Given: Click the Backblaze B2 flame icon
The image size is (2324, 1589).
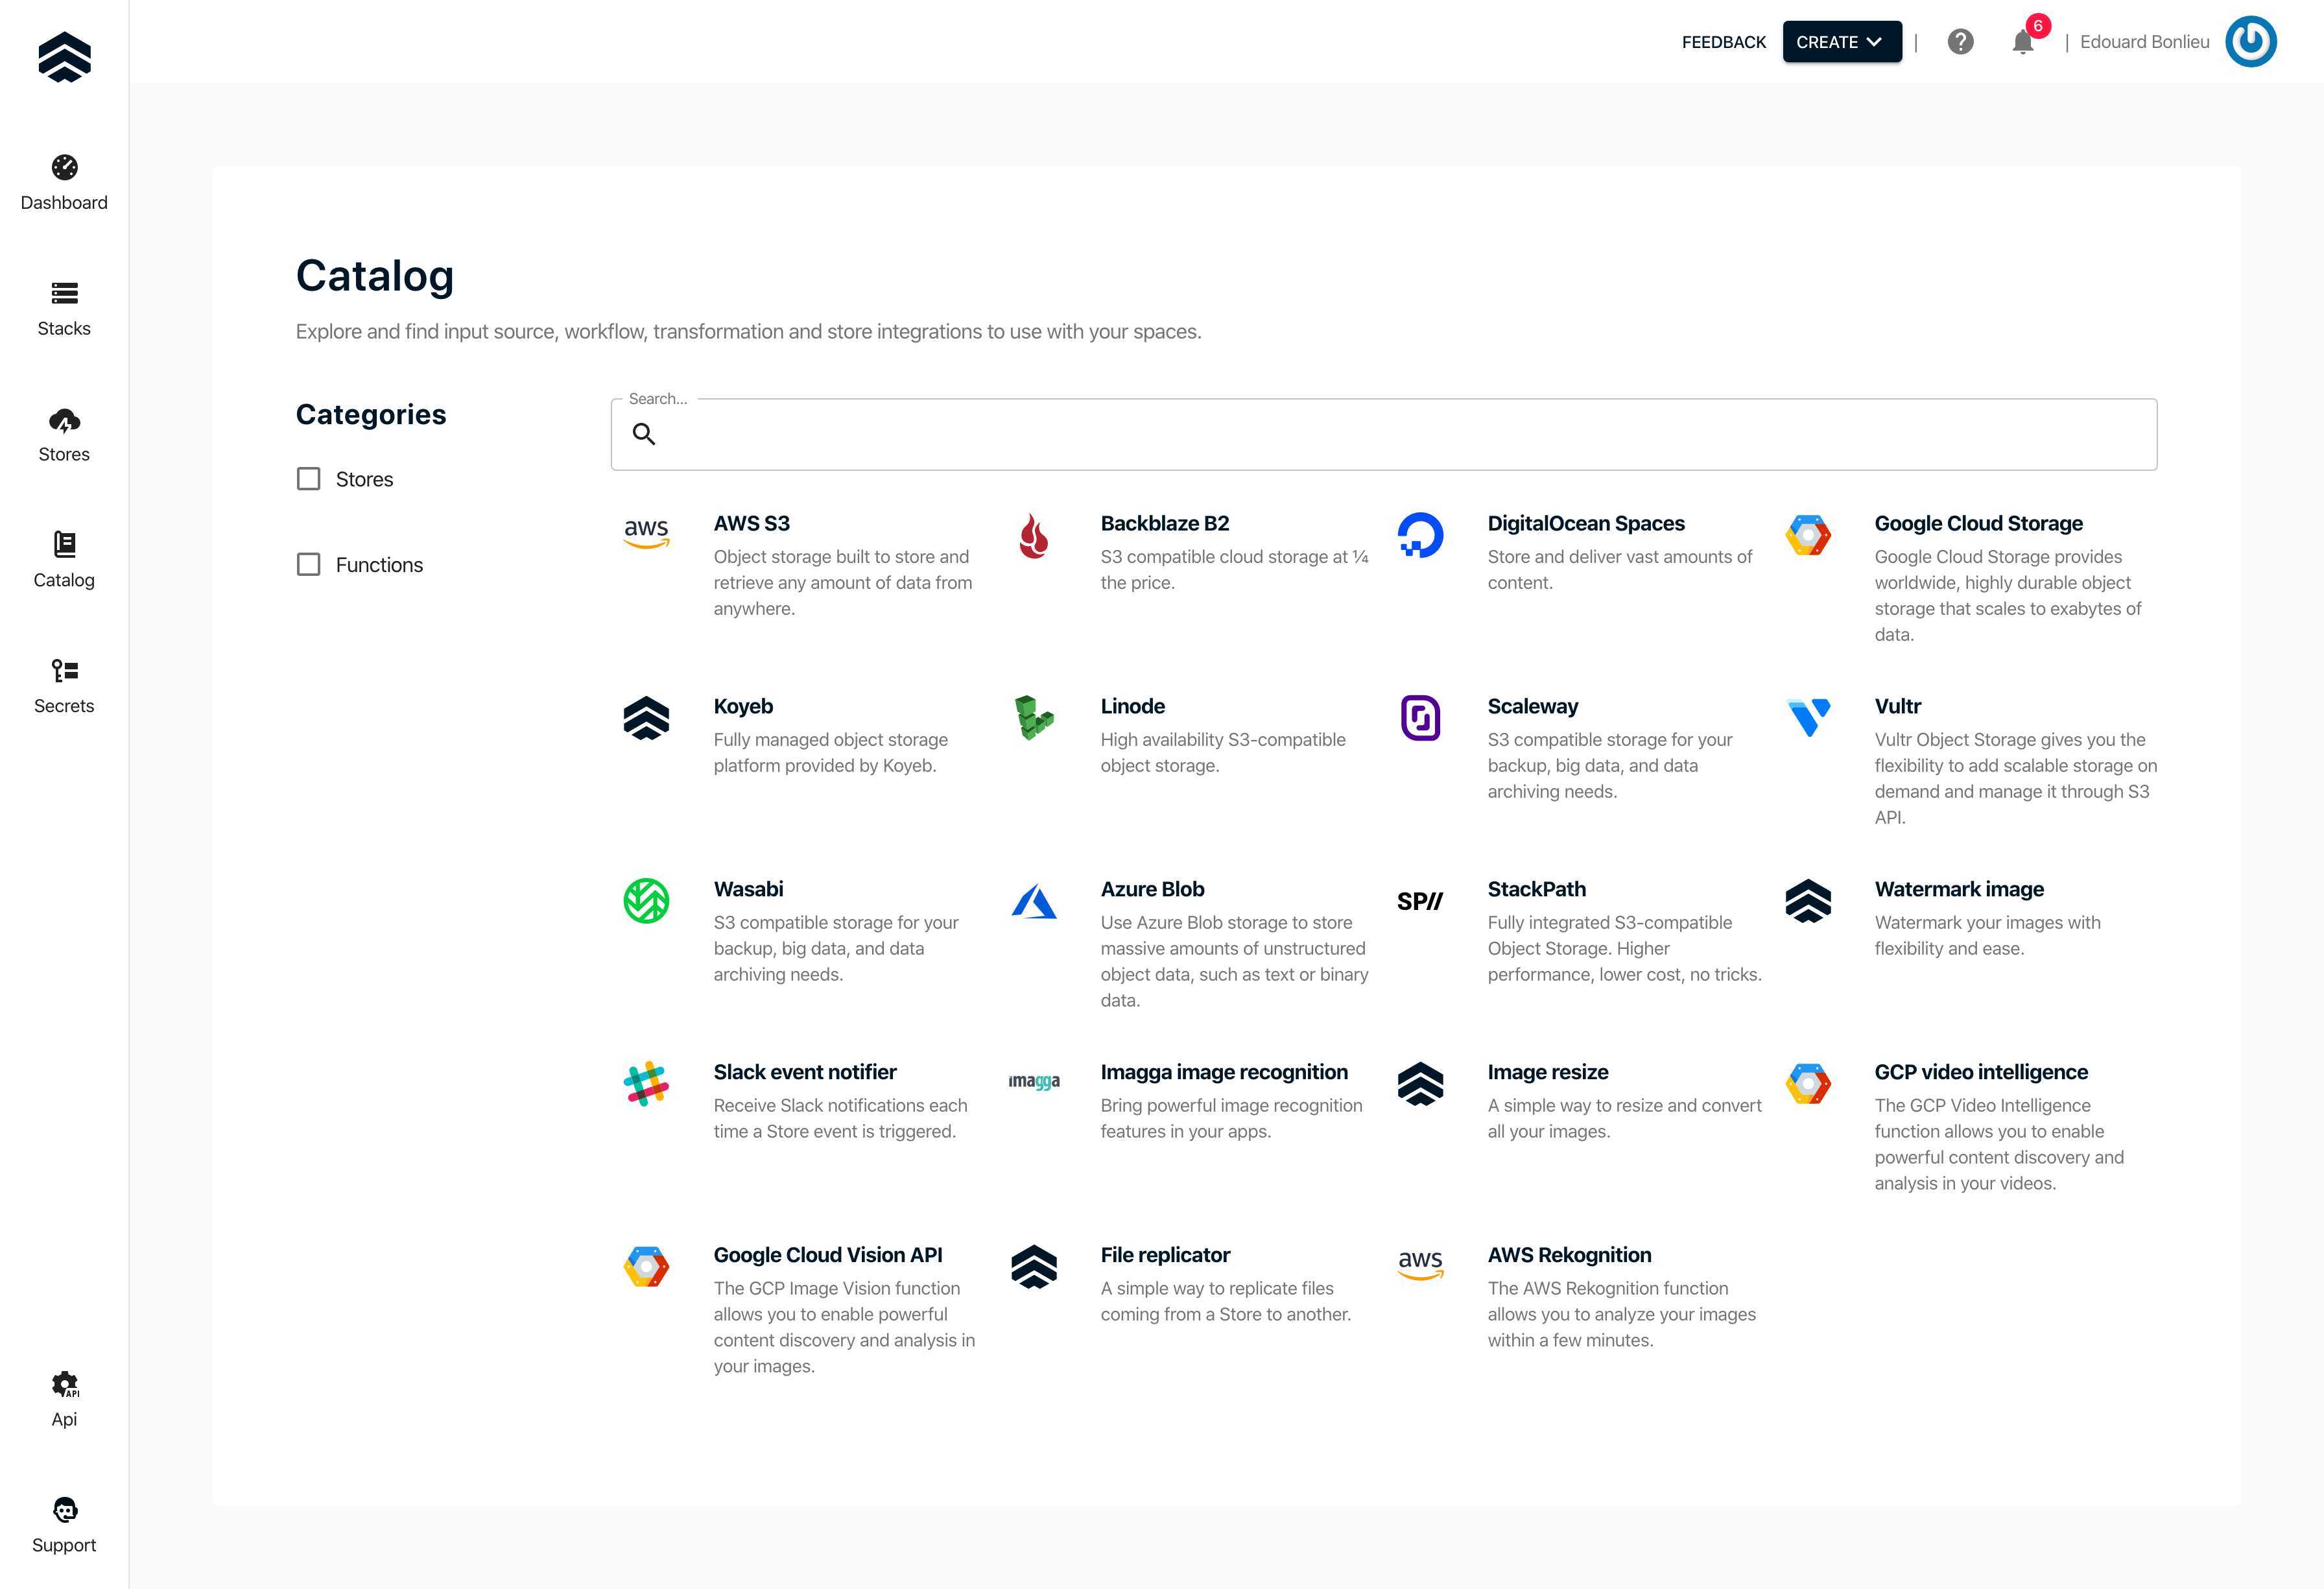Looking at the screenshot, I should pos(1033,536).
